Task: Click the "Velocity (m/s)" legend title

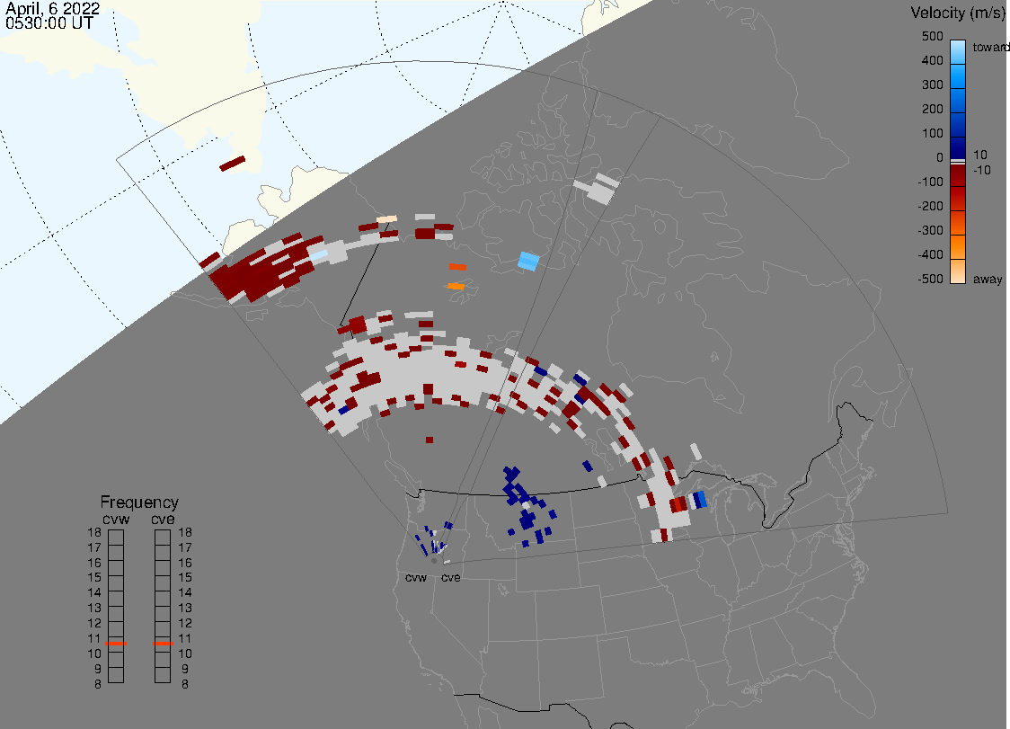Action: (958, 13)
